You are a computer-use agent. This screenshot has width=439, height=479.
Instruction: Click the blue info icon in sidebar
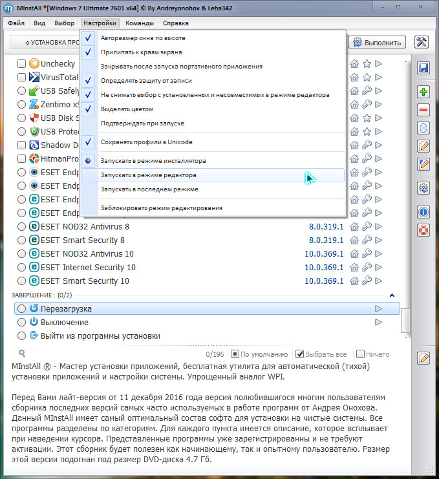tap(423, 212)
